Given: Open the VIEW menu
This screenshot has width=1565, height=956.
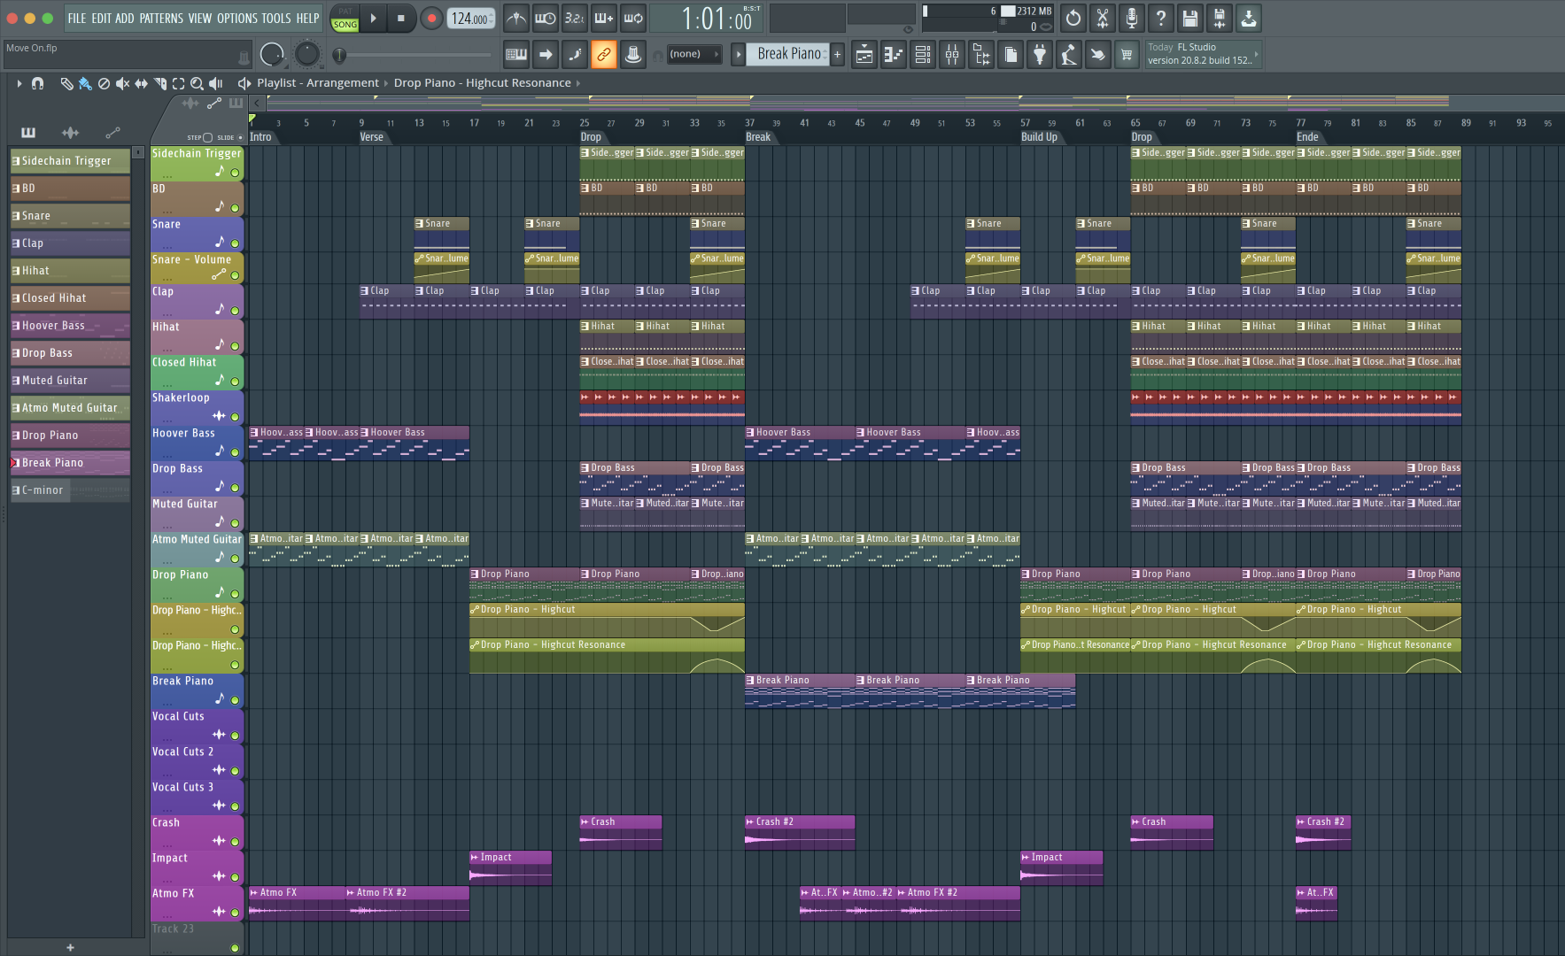Looking at the screenshot, I should click(200, 18).
